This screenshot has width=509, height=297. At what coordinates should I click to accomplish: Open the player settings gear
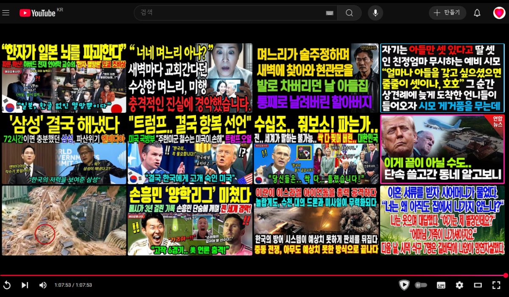[459, 285]
